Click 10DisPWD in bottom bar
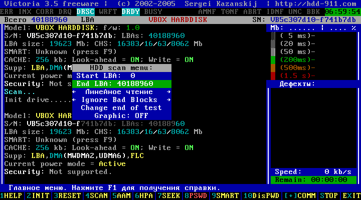361x200 pixels. (x=261, y=196)
